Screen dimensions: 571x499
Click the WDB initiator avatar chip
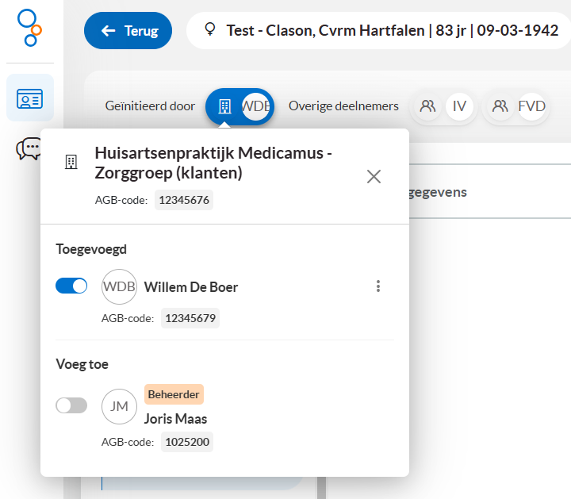point(255,106)
